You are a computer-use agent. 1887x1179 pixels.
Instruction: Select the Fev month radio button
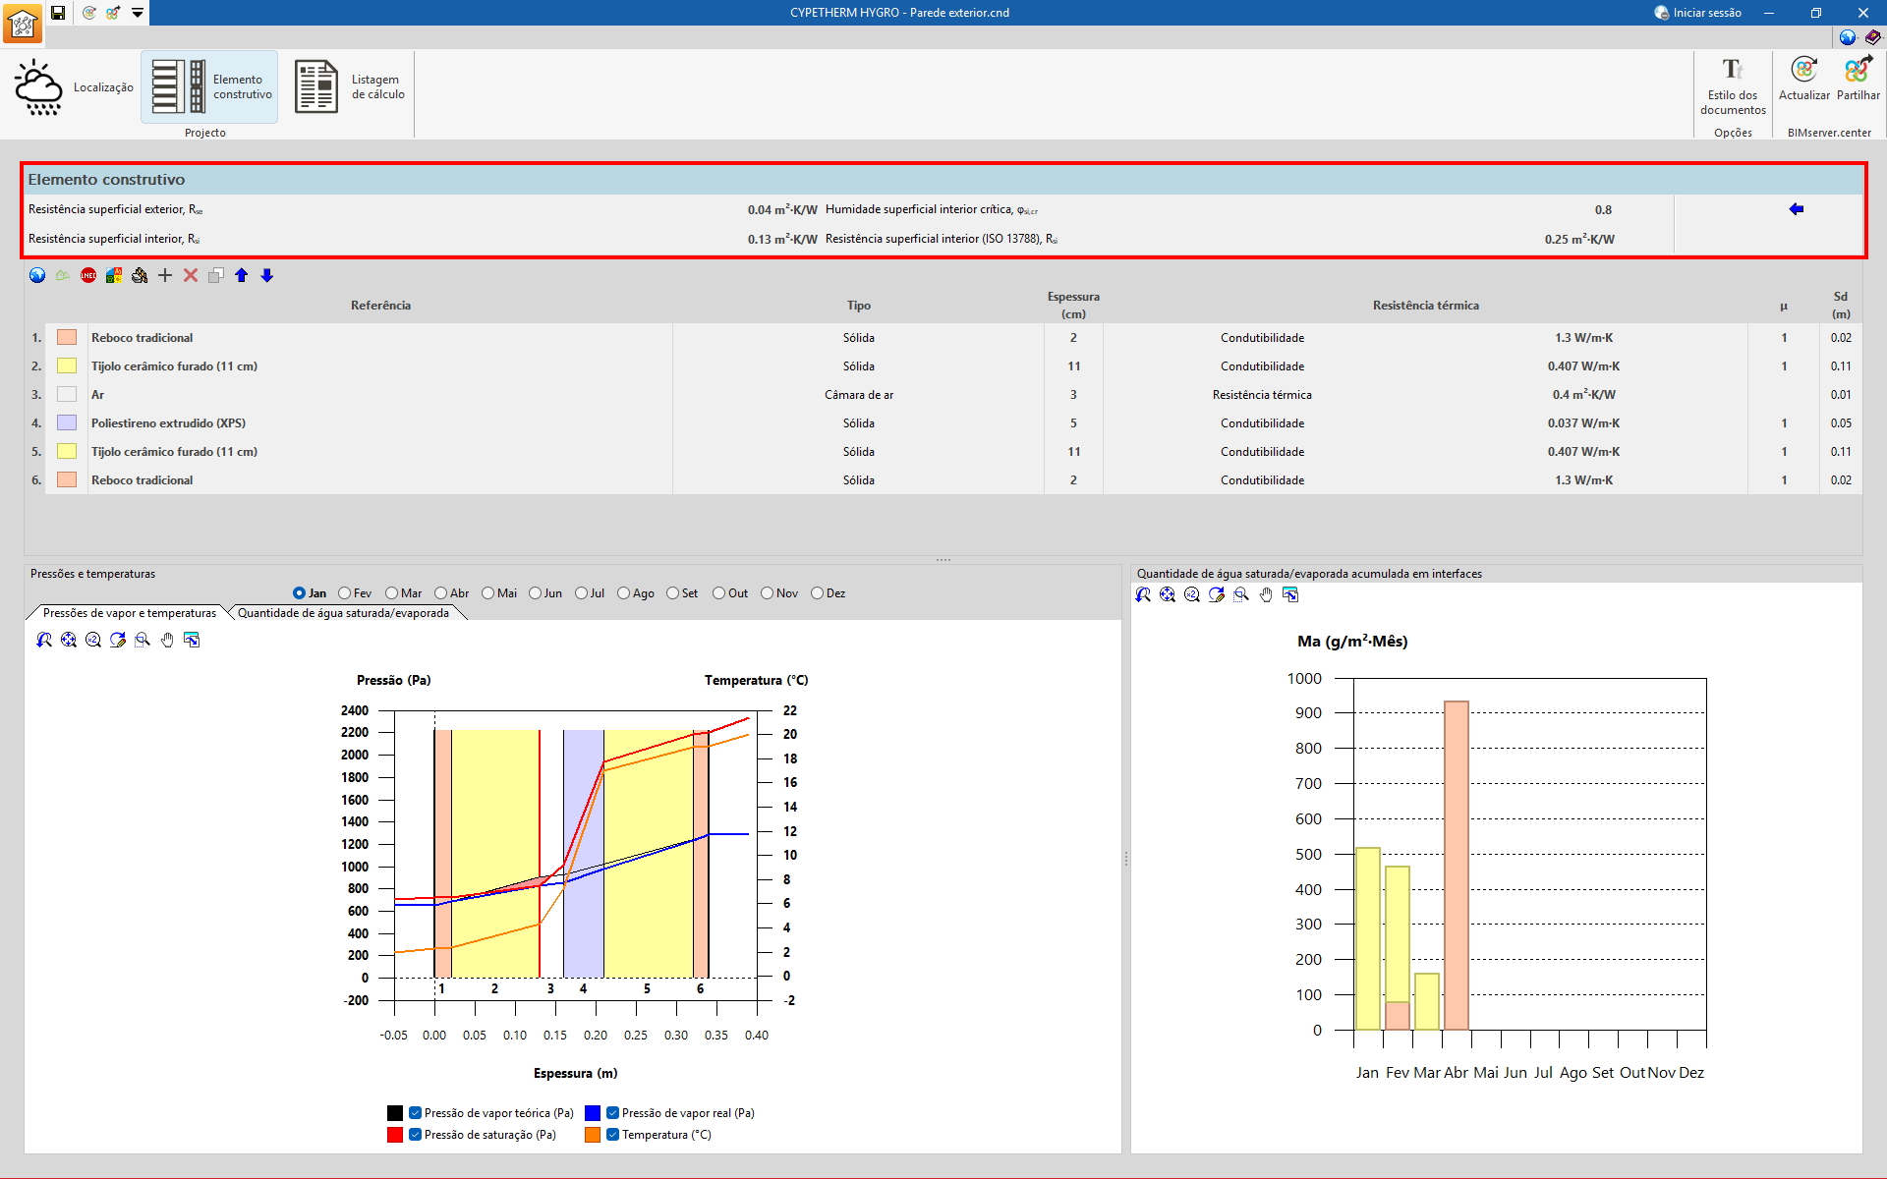coord(345,593)
